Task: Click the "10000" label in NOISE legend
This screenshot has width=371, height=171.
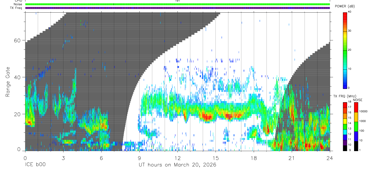Action: (363, 111)
